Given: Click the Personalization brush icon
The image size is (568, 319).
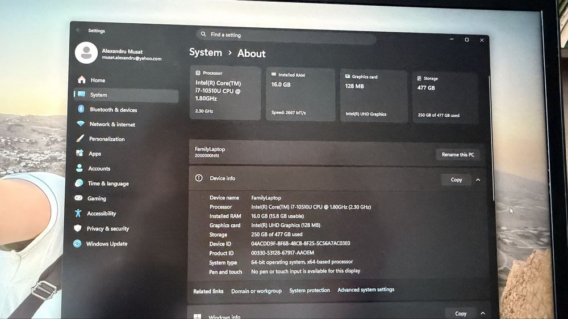Looking at the screenshot, I should click(80, 138).
